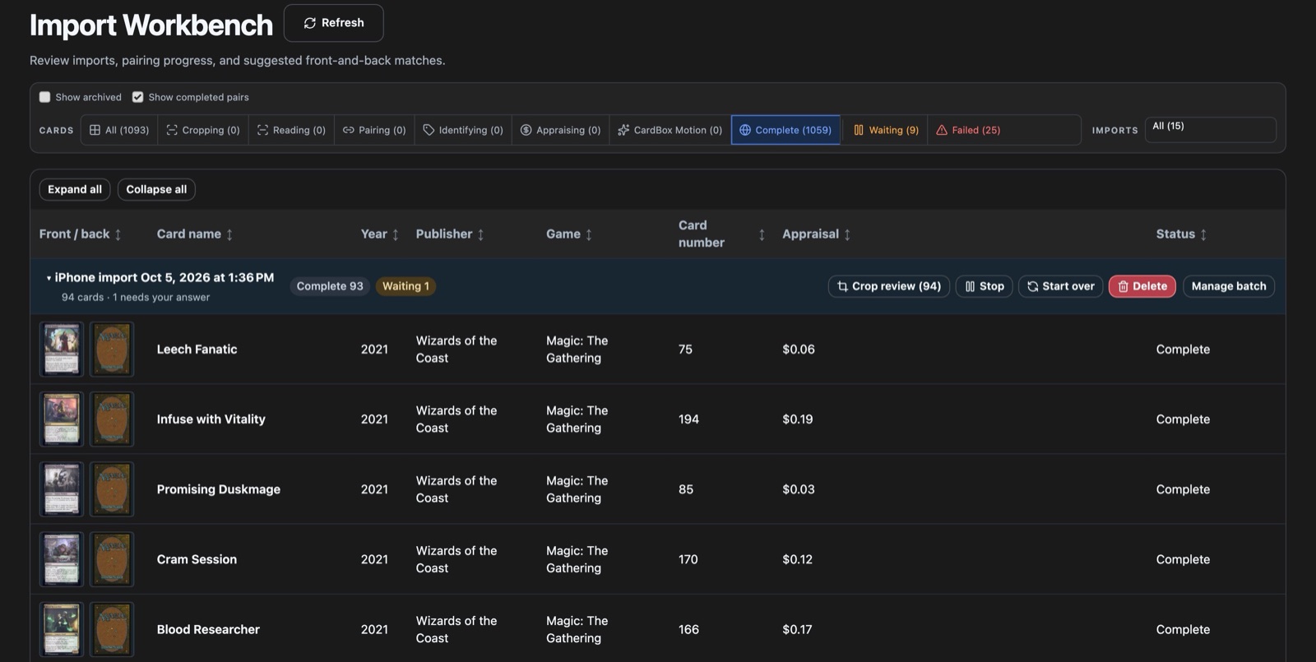The width and height of the screenshot is (1316, 662).
Task: Open Cram Session back thumbnail
Action: [112, 559]
